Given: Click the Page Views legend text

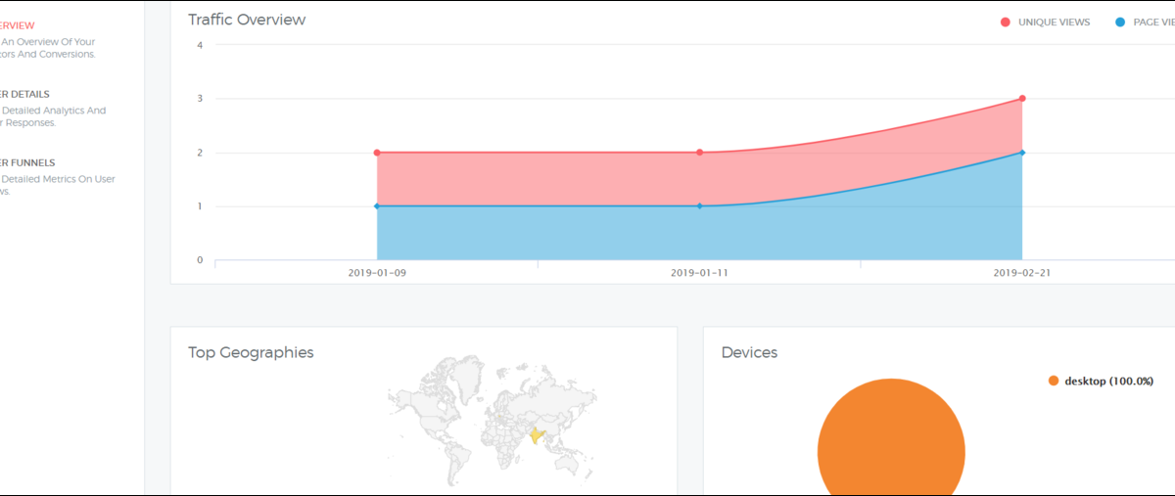Looking at the screenshot, I should point(1153,23).
